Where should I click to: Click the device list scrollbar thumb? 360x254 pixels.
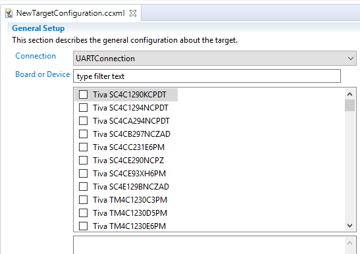349,105
